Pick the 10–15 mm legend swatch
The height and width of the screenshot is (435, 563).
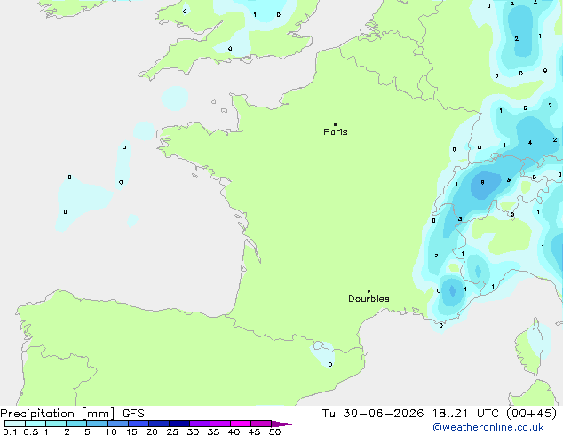tap(117, 423)
